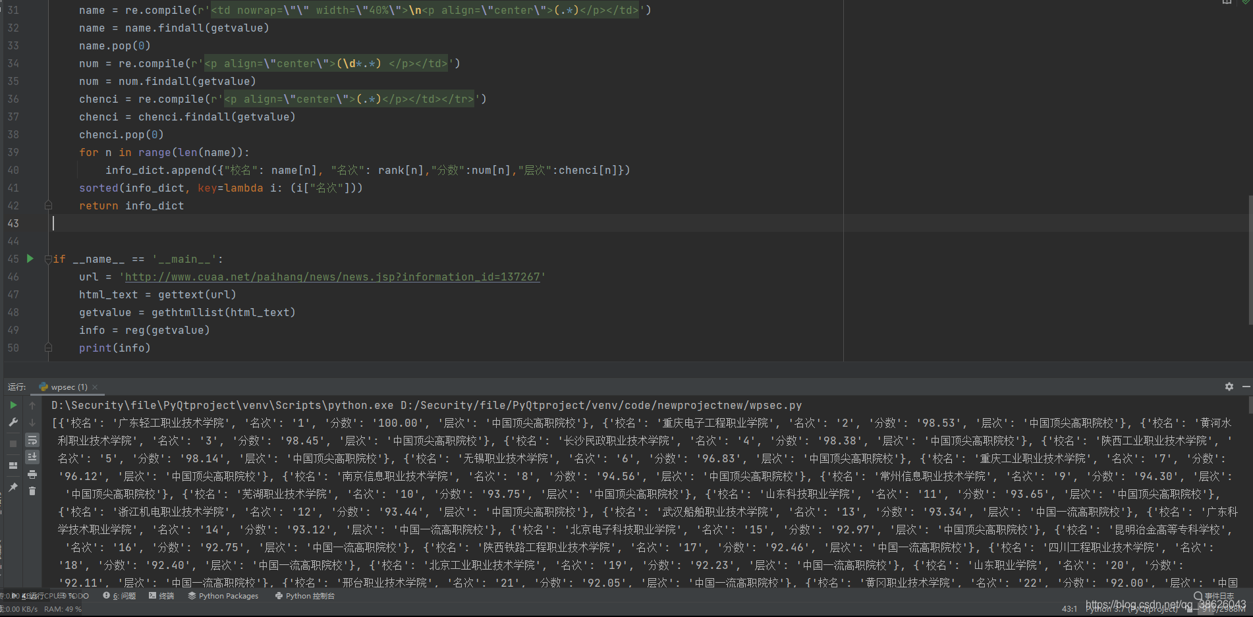Click 'chenci.pop(0)' code line
This screenshot has height=617, width=1253.
coord(121,135)
